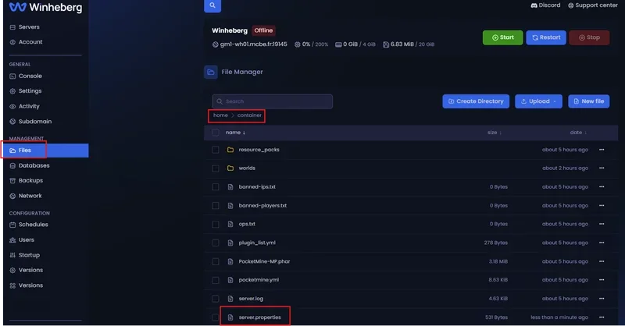Viewport: 625px width, 326px height.
Task: Sort files by size column
Action: (x=495, y=133)
